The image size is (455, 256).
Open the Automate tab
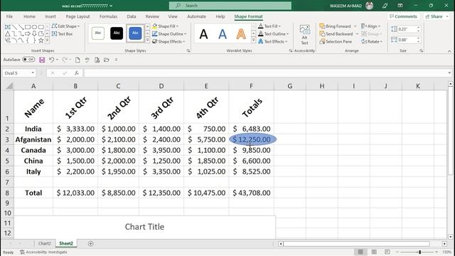[x=196, y=16]
